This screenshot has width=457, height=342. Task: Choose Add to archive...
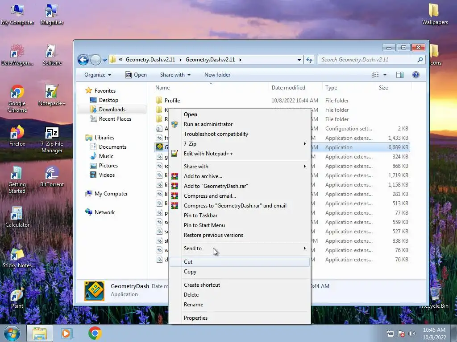[x=240, y=176]
